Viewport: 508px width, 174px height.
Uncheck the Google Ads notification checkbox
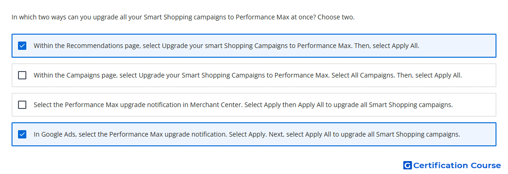[x=22, y=134]
